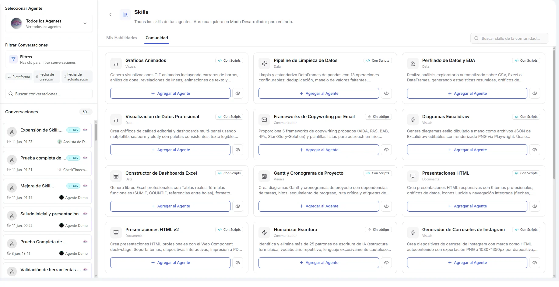Viewport: 559px width, 287px height.
Task: Add Generador de Carruseles de Instagram to agent
Action: coord(467,263)
